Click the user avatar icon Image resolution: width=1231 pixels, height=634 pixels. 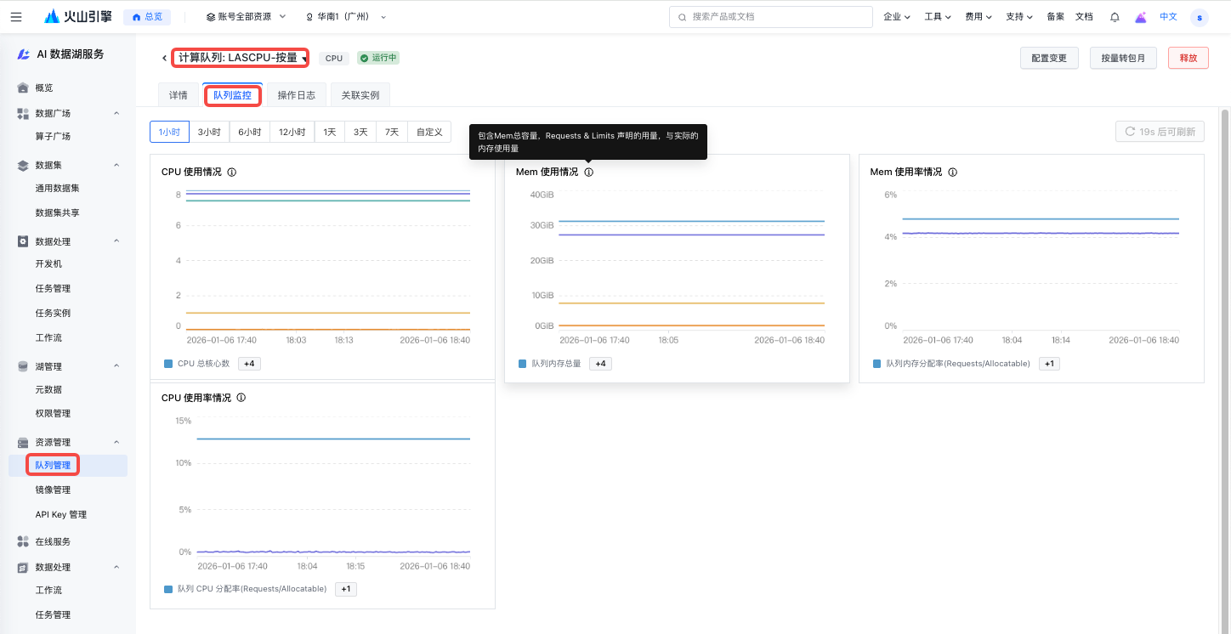point(1199,17)
